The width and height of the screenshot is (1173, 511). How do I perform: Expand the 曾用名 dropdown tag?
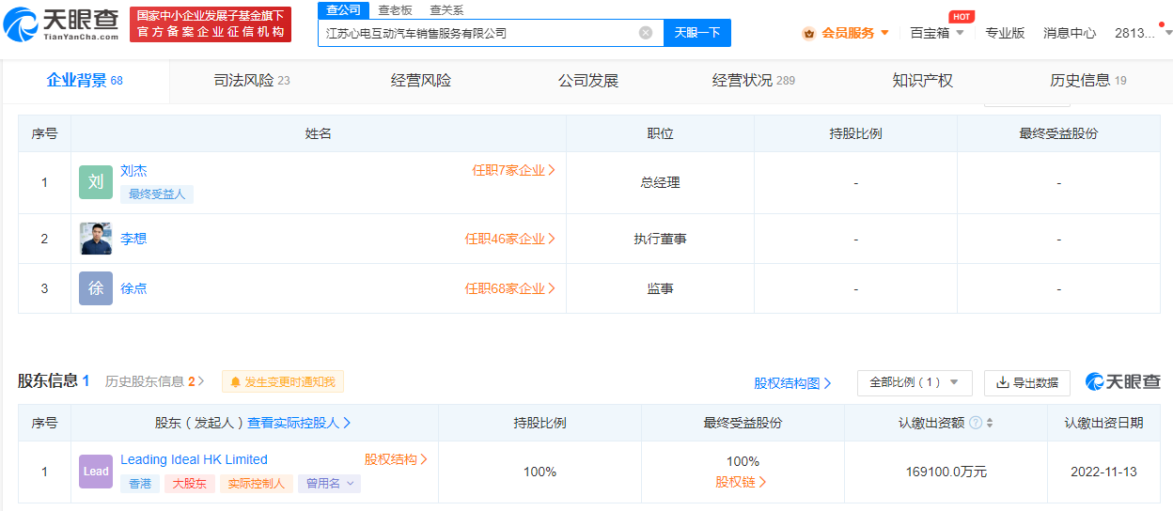click(330, 484)
